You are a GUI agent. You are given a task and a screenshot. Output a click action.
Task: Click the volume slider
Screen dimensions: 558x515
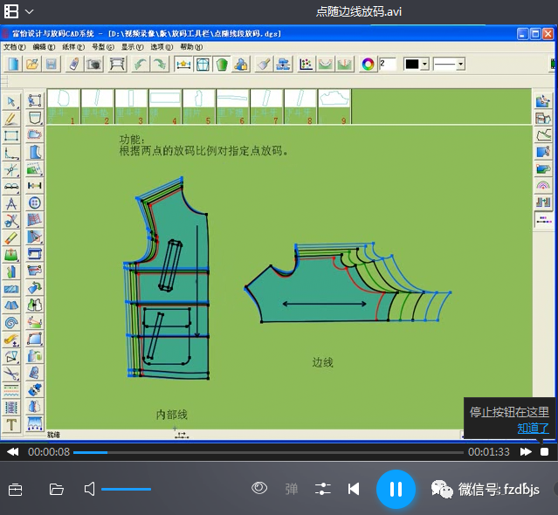pyautogui.click(x=127, y=490)
